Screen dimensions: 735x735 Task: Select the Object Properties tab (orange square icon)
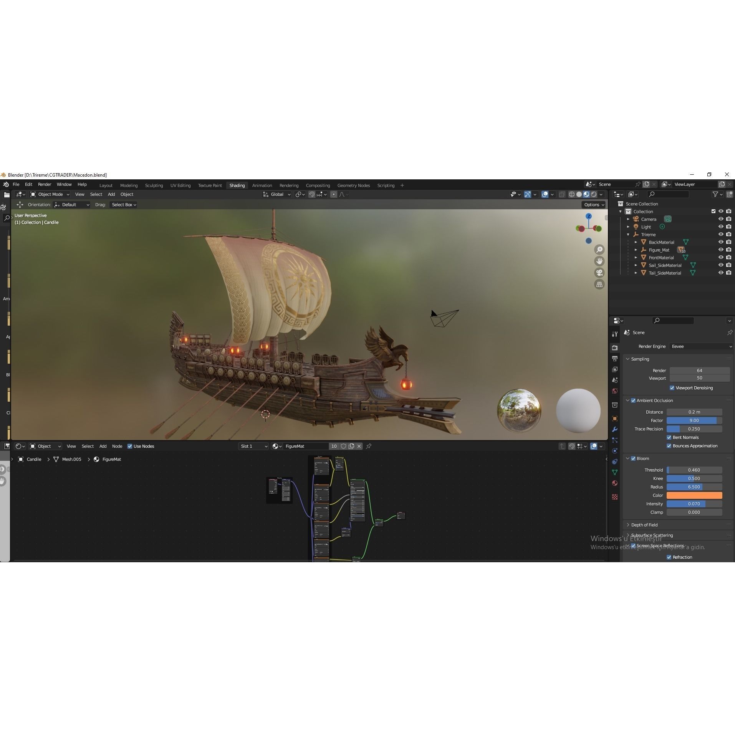point(615,417)
